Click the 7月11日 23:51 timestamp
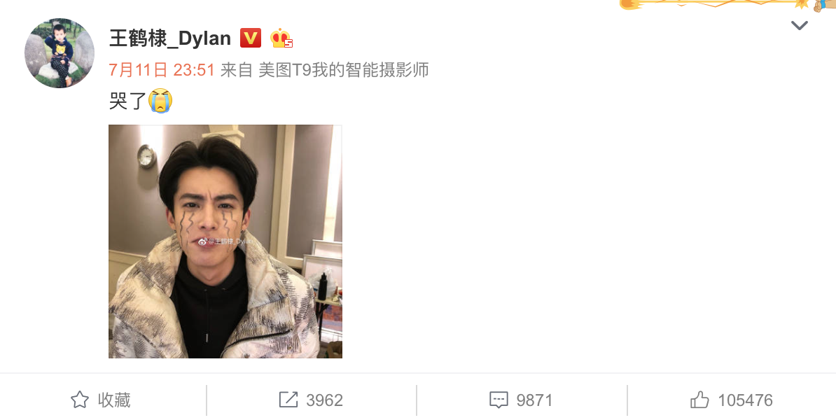 (x=162, y=70)
